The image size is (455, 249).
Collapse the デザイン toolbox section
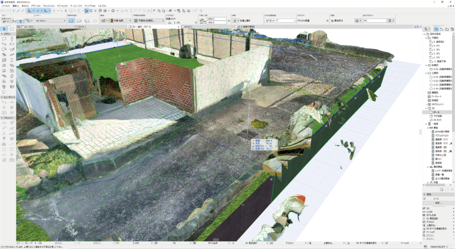tap(2, 34)
